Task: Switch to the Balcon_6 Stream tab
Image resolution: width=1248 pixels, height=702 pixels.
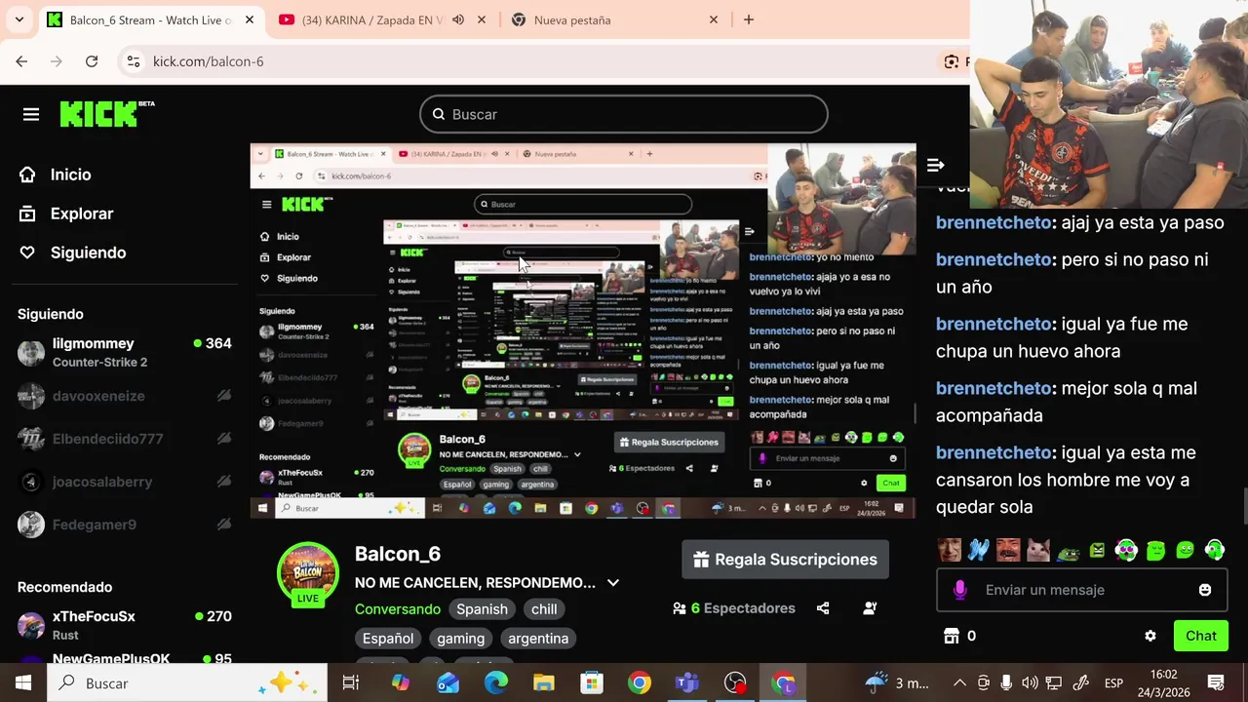Action: coord(151,19)
